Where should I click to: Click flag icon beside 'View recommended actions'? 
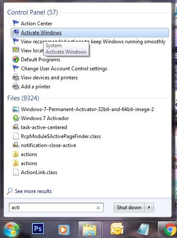15,42
